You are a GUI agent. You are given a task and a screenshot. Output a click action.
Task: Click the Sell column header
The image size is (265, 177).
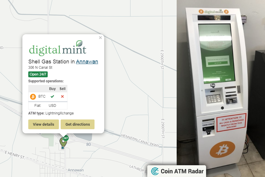[x=62, y=88]
